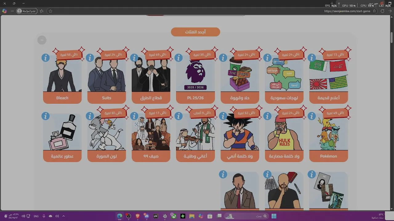
Task: Reload the page with refresh icon
Action: (x=382, y=11)
